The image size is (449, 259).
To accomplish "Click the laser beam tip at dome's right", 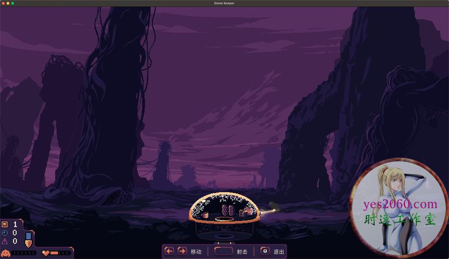I will click(275, 210).
